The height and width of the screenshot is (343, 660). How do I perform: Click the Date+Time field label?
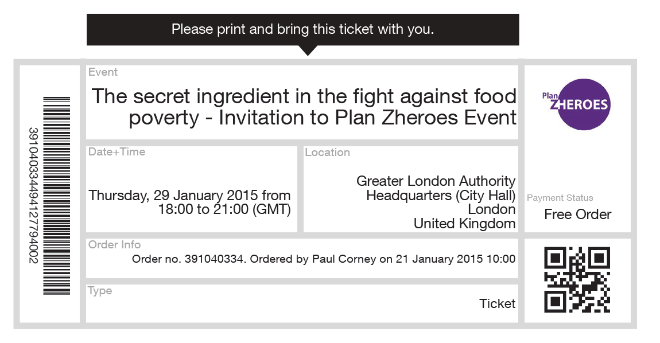117,152
